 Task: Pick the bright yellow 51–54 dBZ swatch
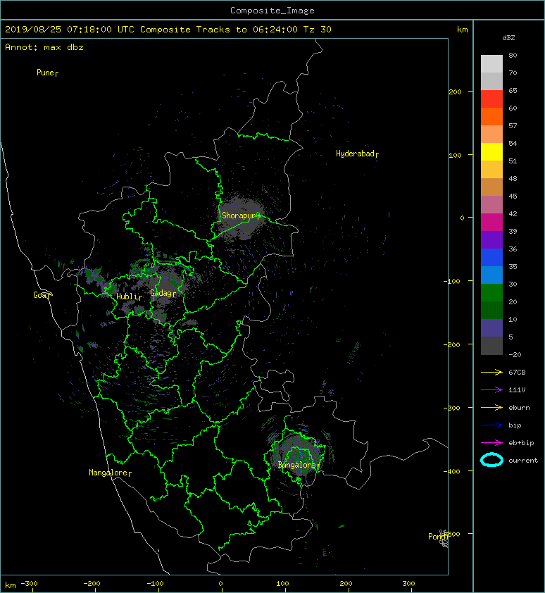[x=491, y=152]
